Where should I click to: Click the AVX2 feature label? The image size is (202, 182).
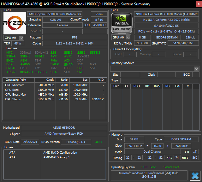tap(68, 56)
